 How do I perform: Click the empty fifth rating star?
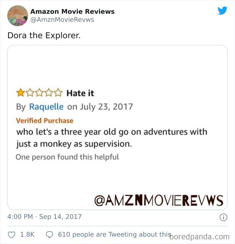click(x=58, y=93)
